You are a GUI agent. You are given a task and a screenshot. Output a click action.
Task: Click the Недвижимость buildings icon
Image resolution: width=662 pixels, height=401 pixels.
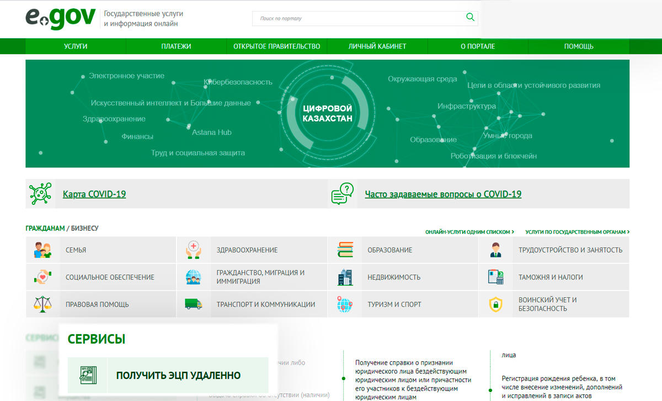345,277
